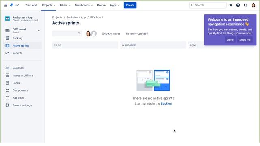Click the blue Create button
This screenshot has height=146, width=260.
pos(130,5)
